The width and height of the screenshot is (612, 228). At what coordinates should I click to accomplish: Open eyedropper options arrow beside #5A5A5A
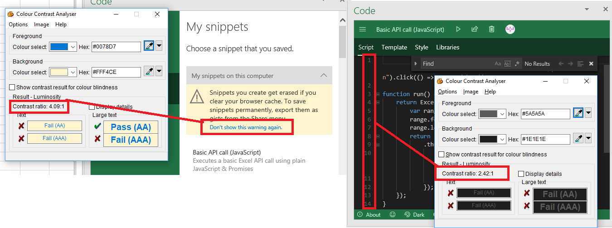588,113
